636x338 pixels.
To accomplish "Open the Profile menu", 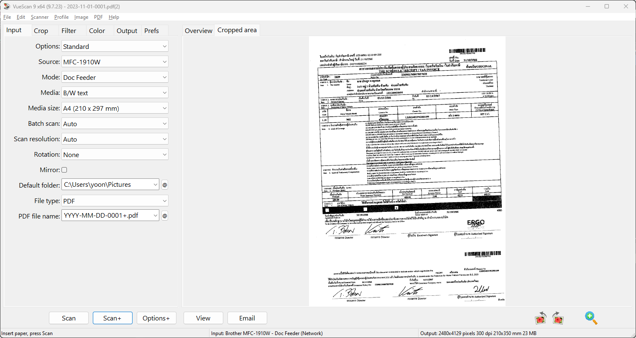I will click(61, 17).
